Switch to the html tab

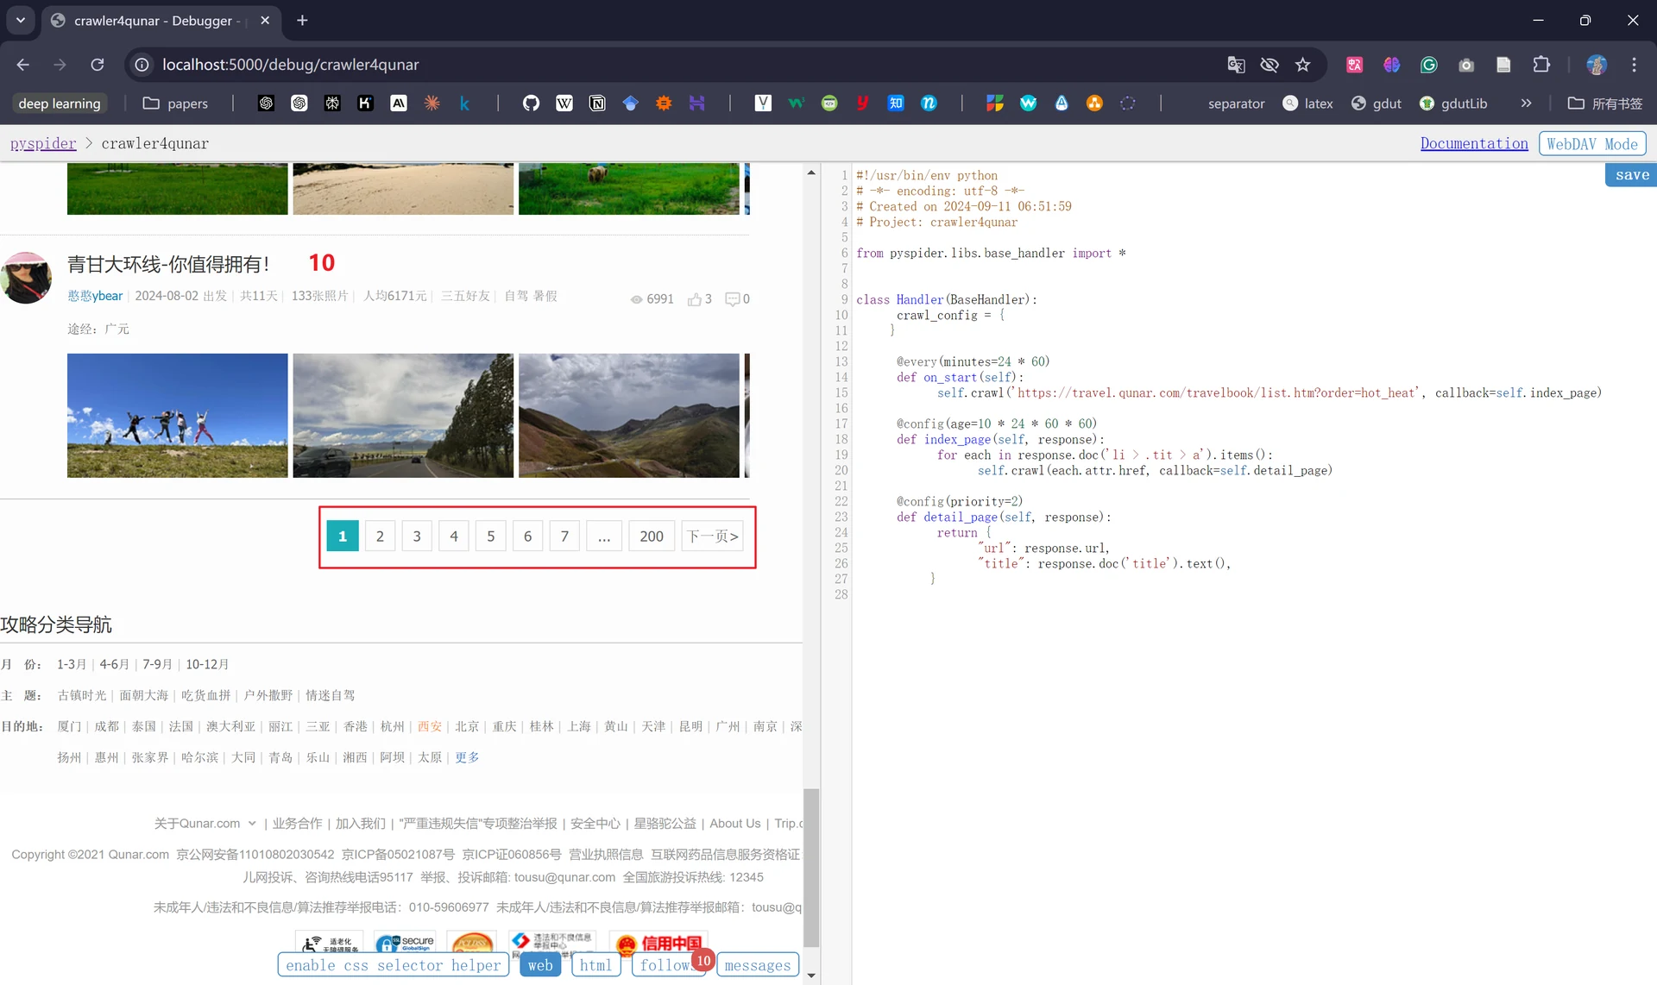point(595,965)
